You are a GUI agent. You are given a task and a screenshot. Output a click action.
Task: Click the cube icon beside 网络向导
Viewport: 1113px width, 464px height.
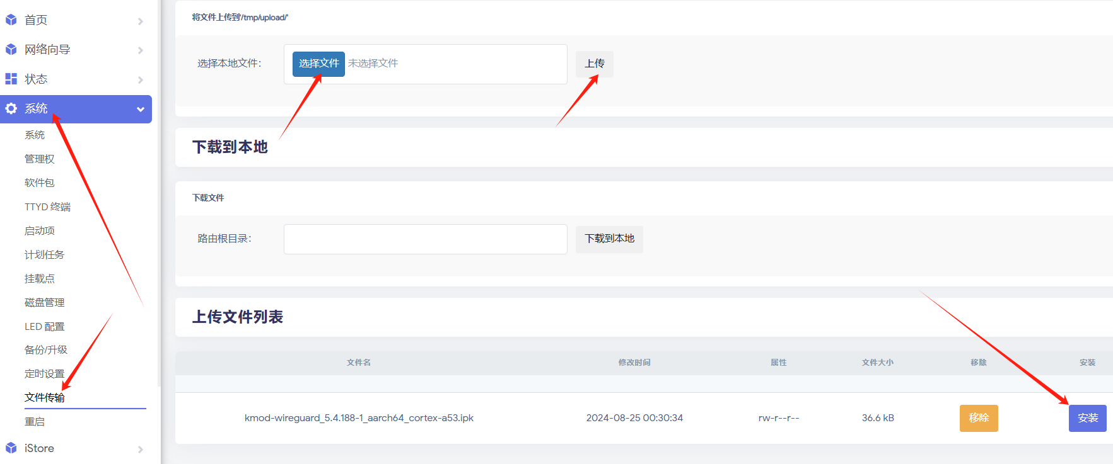(x=11, y=50)
